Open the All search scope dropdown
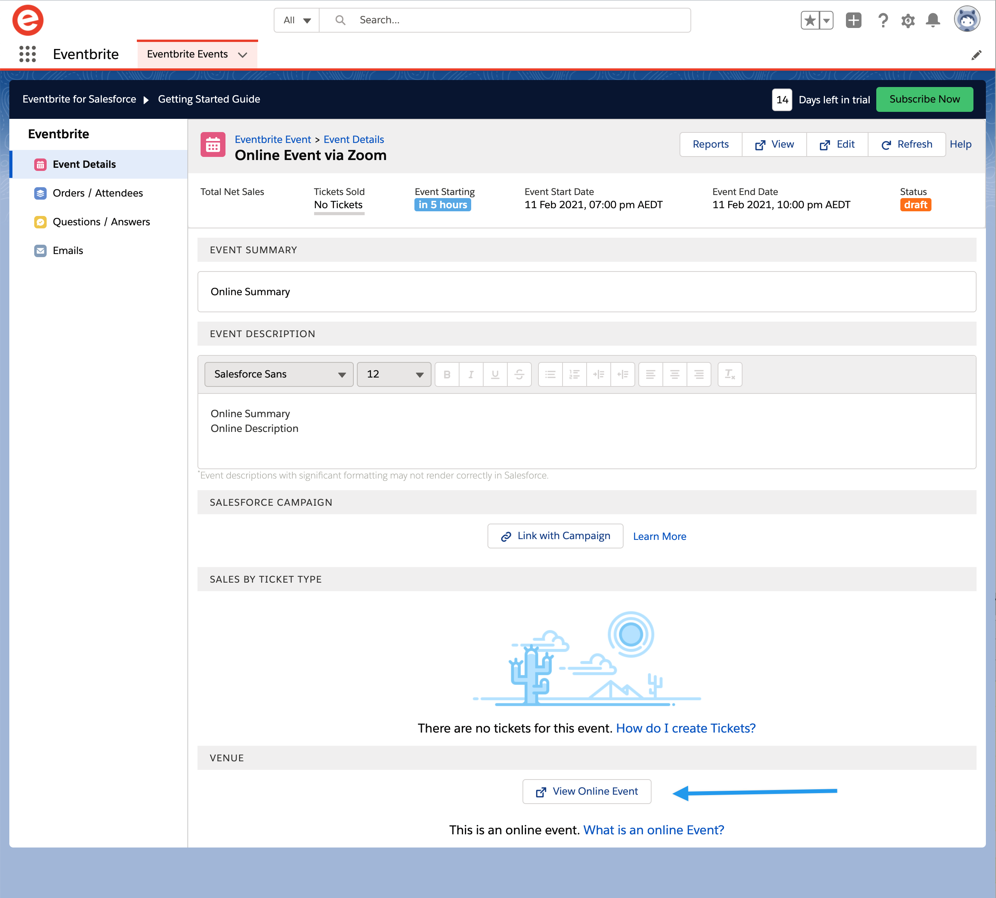The image size is (996, 898). click(x=297, y=20)
